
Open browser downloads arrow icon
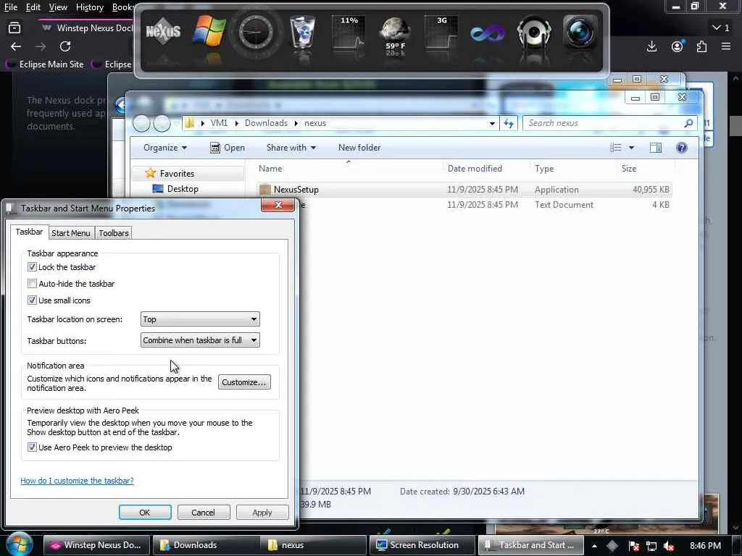[x=651, y=46]
